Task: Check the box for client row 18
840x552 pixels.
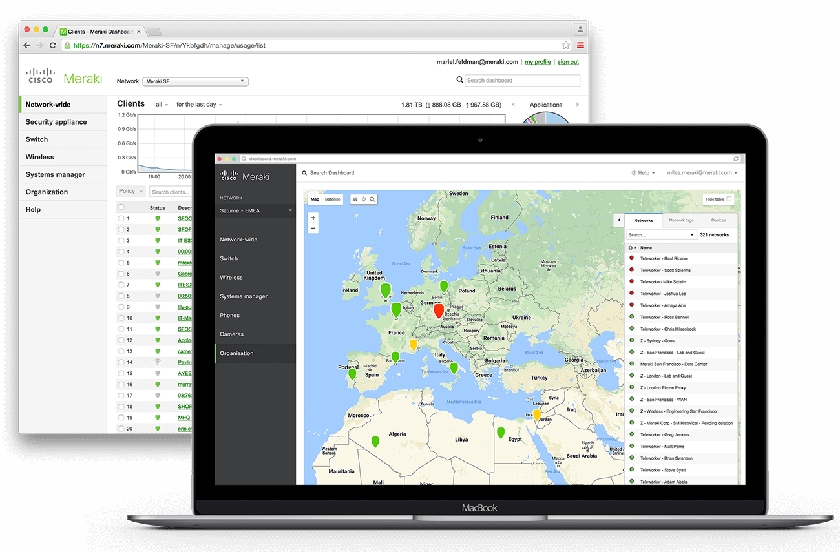Action: [x=121, y=406]
